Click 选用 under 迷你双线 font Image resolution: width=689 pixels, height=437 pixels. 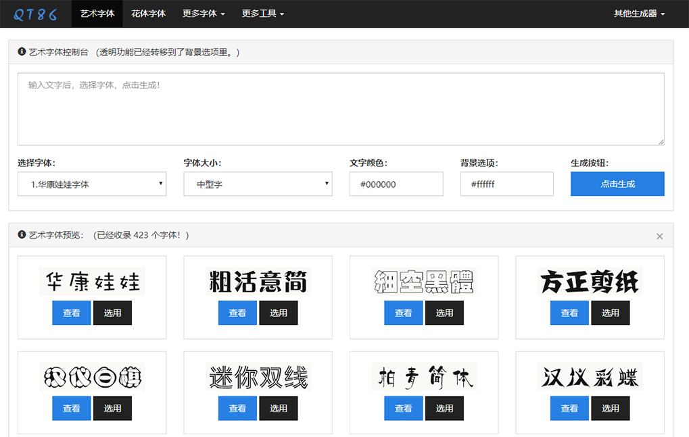279,408
